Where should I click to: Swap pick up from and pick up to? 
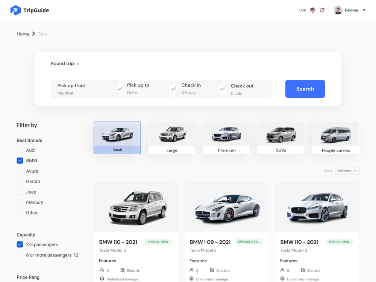(120, 89)
